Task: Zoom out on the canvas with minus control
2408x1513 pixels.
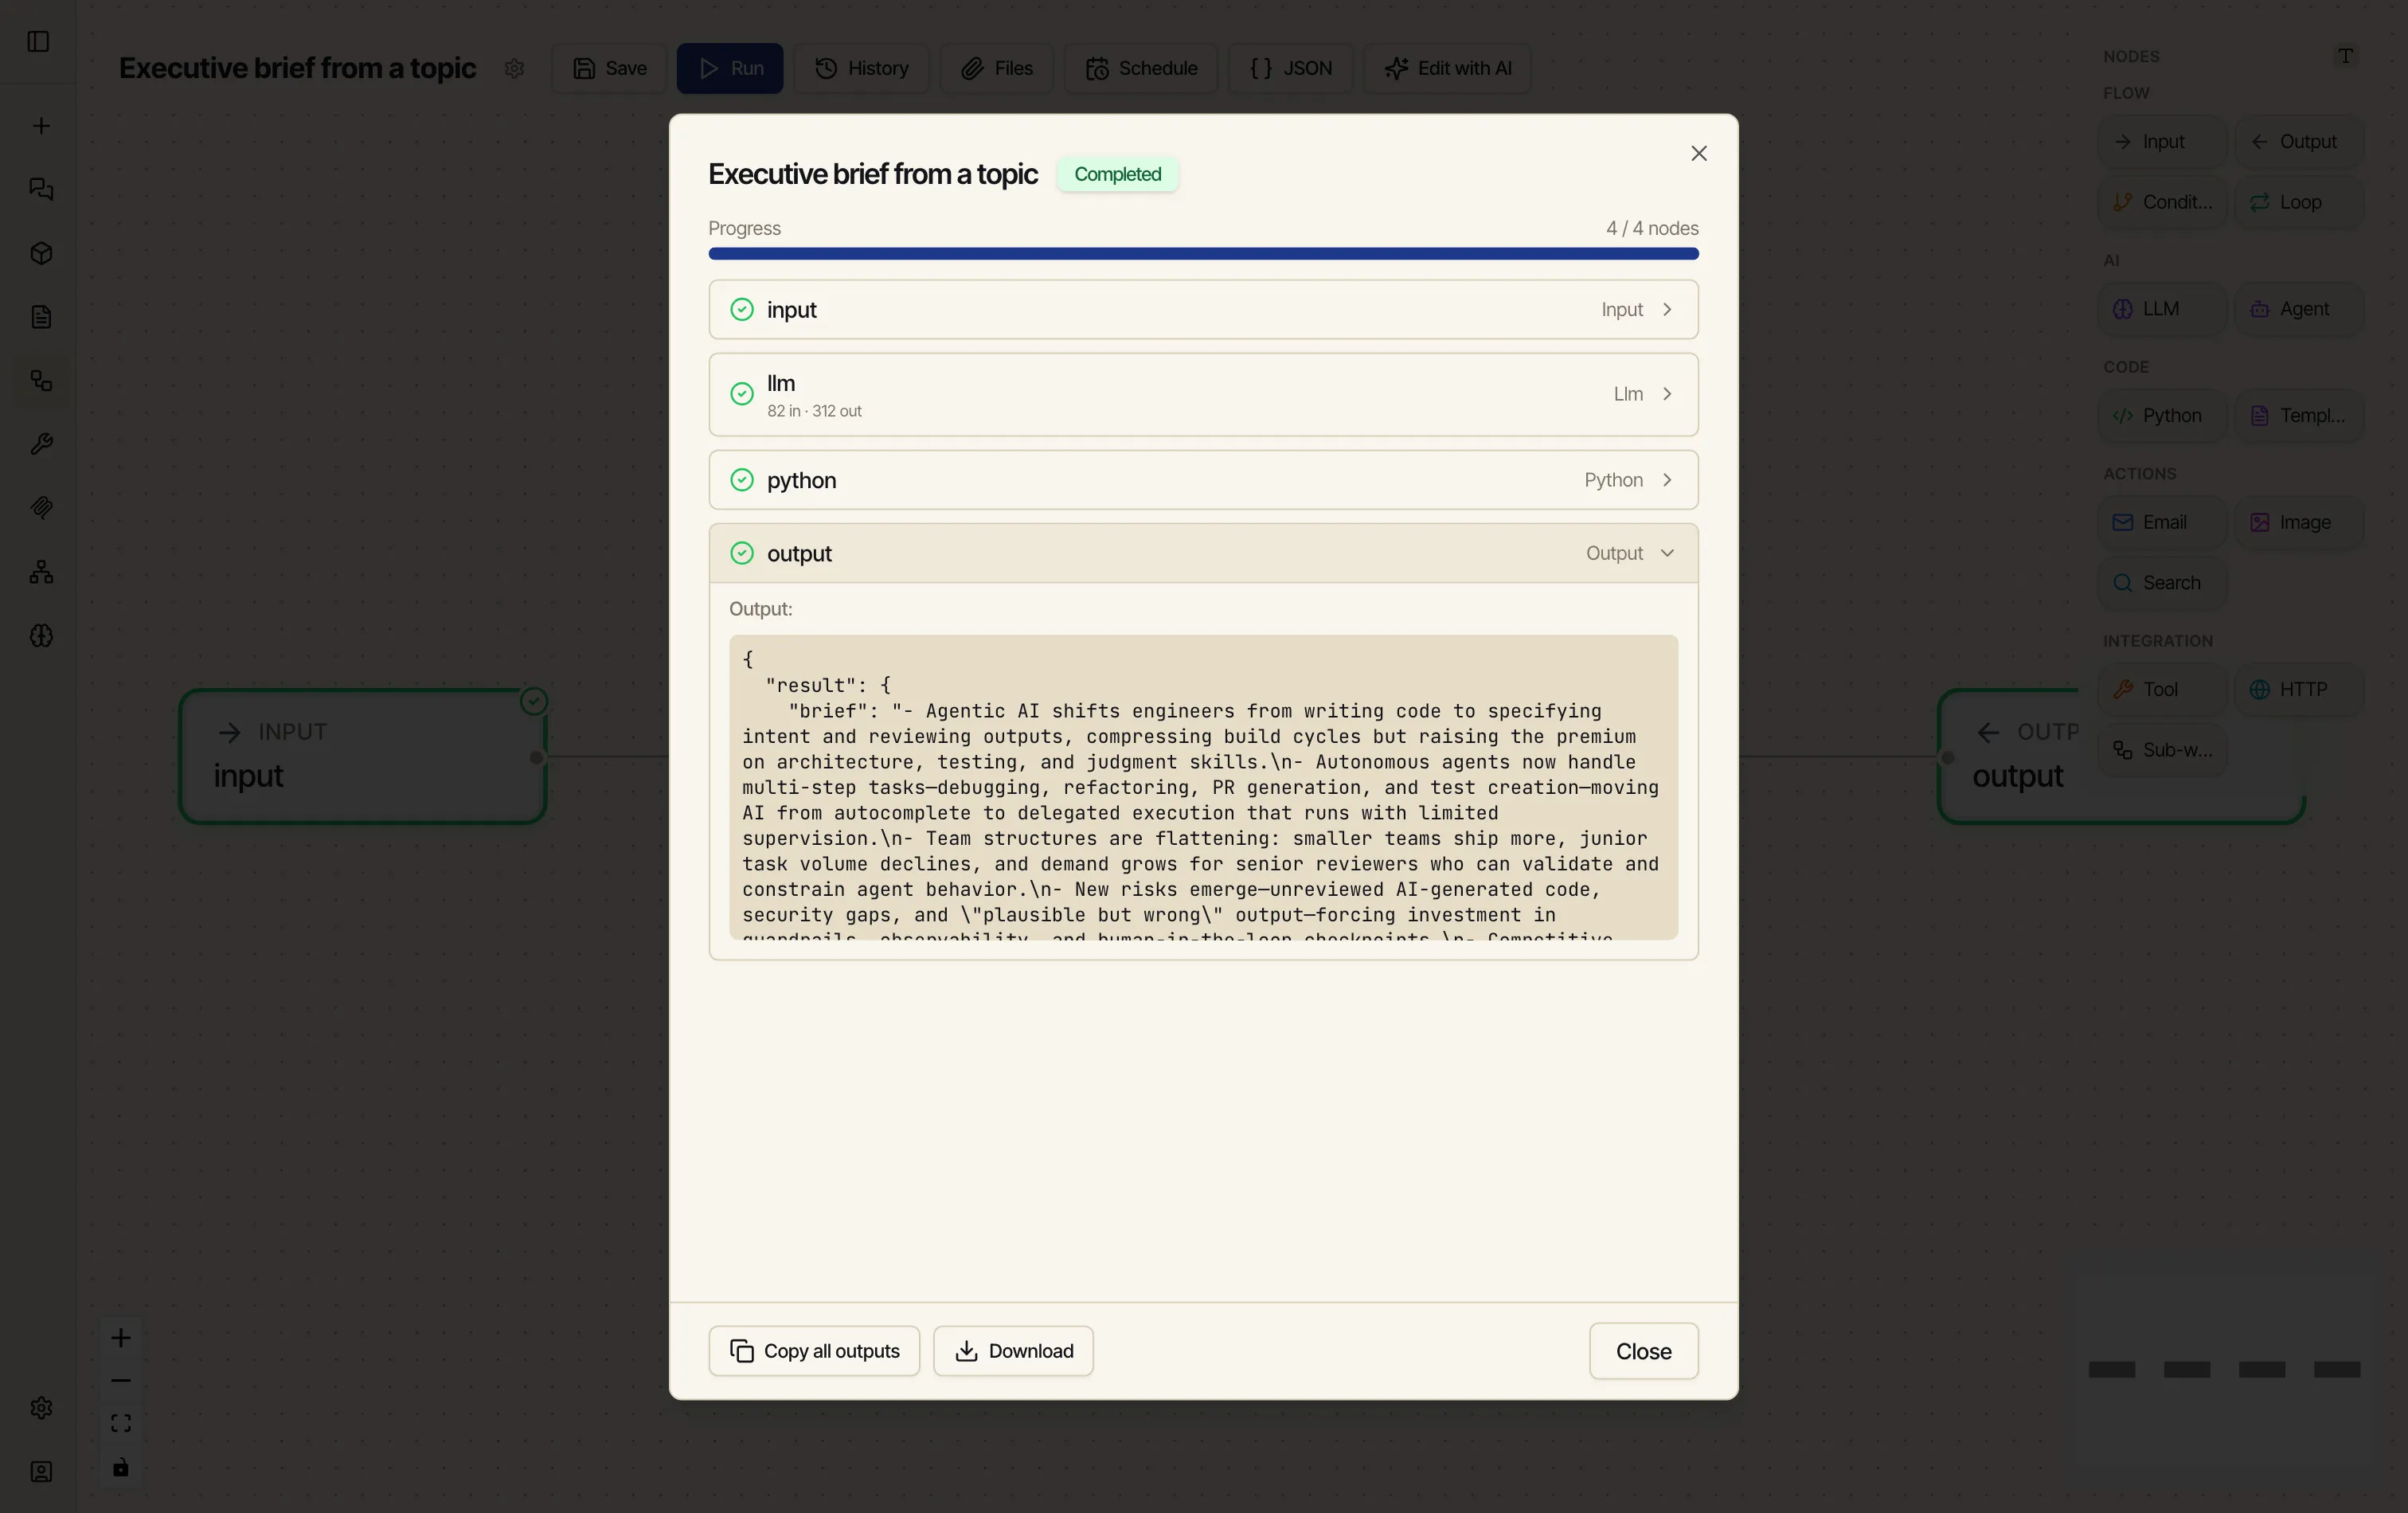Action: pyautogui.click(x=121, y=1381)
